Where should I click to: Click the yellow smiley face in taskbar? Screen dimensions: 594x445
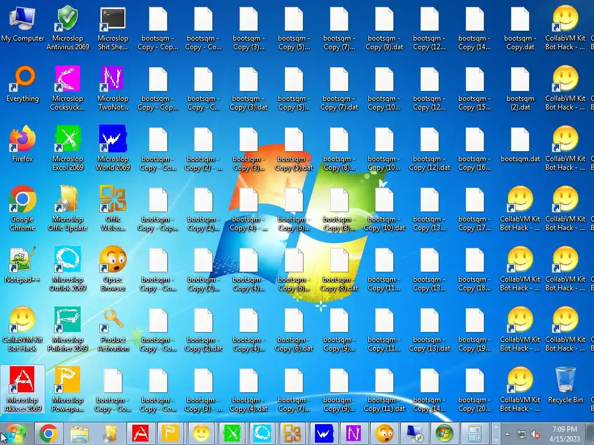pos(201,433)
